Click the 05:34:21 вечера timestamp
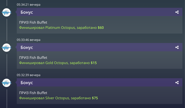The image size is (185, 108). [29, 4]
